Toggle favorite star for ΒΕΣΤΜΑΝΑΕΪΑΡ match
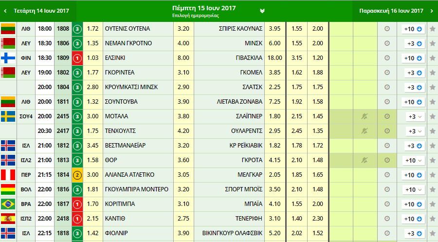438x242 pixels. coord(432,146)
